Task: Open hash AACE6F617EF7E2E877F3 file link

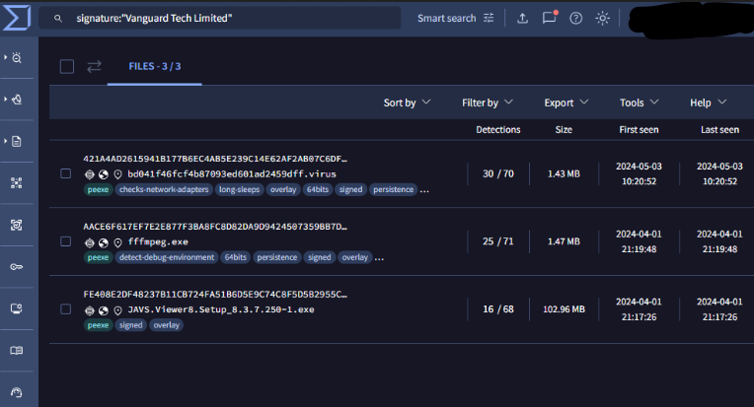Action: (x=215, y=226)
